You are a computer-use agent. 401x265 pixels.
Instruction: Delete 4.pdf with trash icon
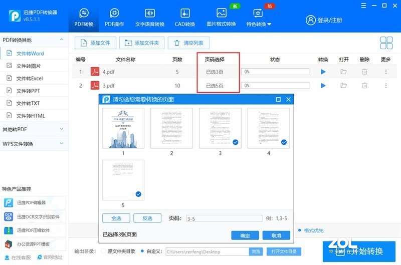pos(364,72)
